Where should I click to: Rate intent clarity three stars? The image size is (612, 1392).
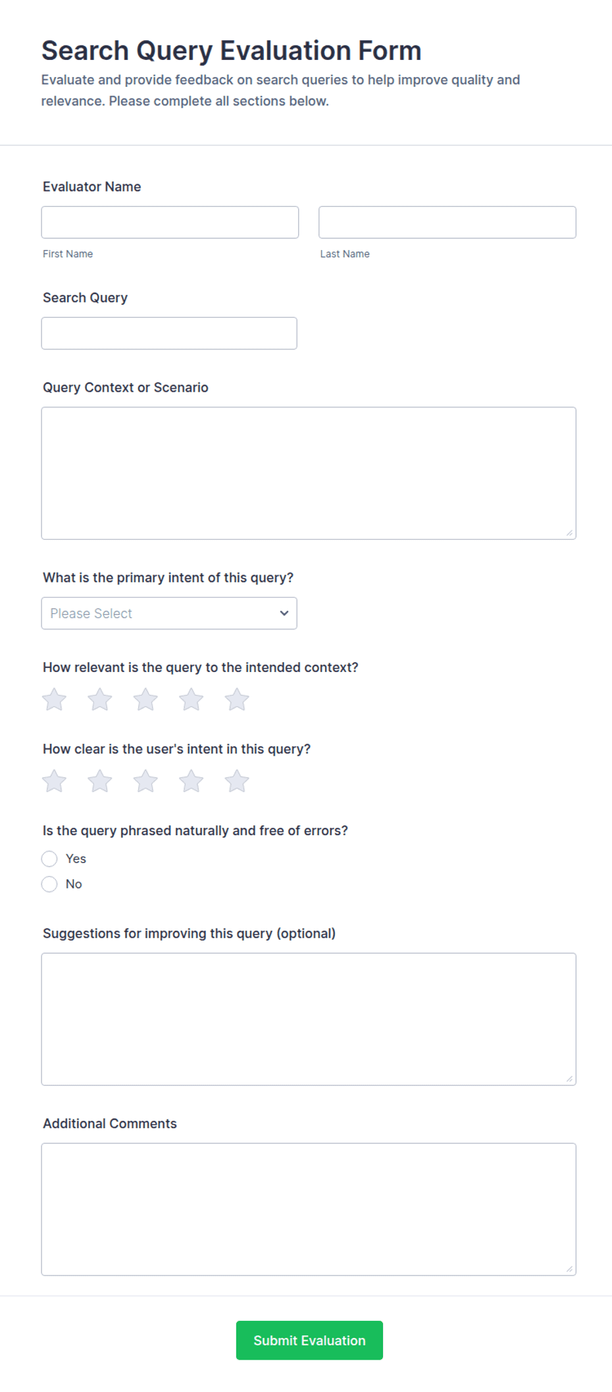145,781
